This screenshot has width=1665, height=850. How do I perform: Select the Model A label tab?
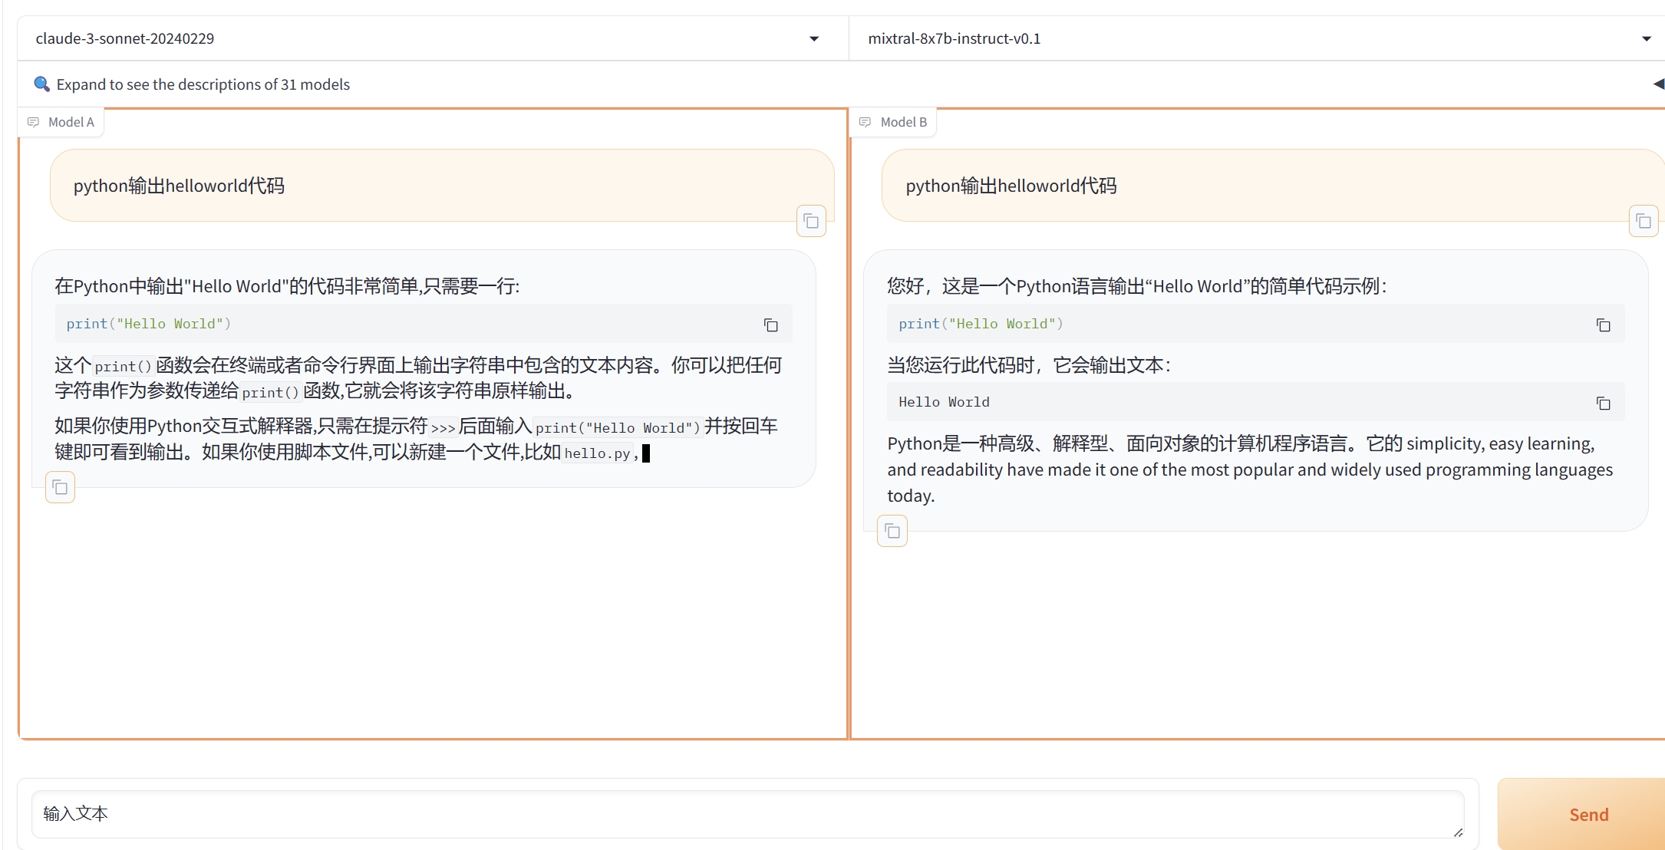point(71,122)
